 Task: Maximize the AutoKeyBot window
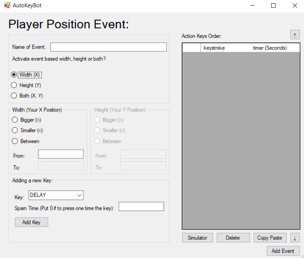click(273, 5)
